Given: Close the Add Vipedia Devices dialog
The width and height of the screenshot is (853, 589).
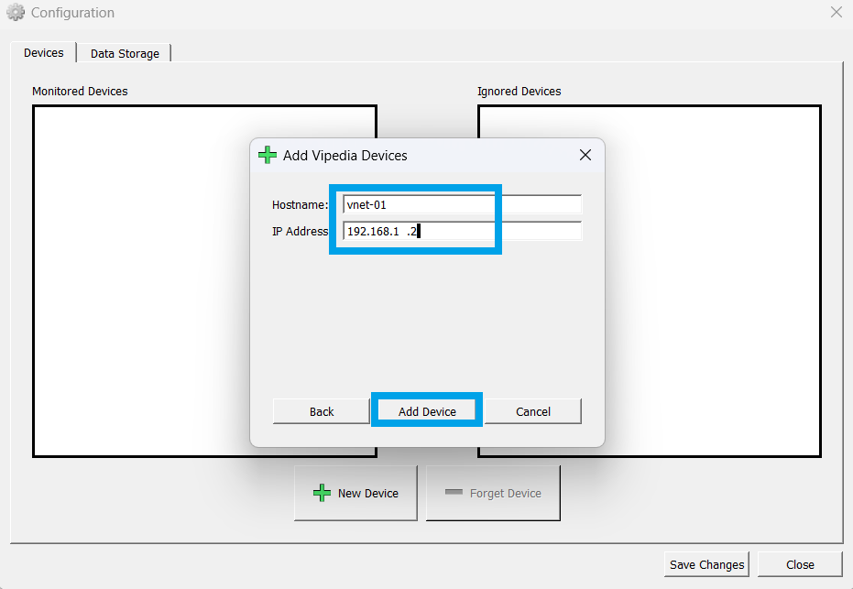Looking at the screenshot, I should (x=585, y=155).
